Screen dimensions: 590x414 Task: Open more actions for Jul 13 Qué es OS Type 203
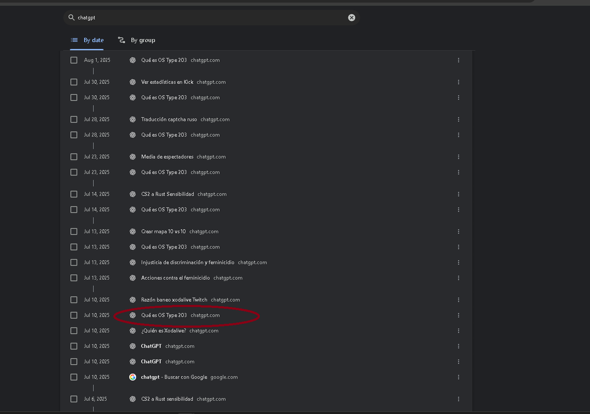point(459,247)
